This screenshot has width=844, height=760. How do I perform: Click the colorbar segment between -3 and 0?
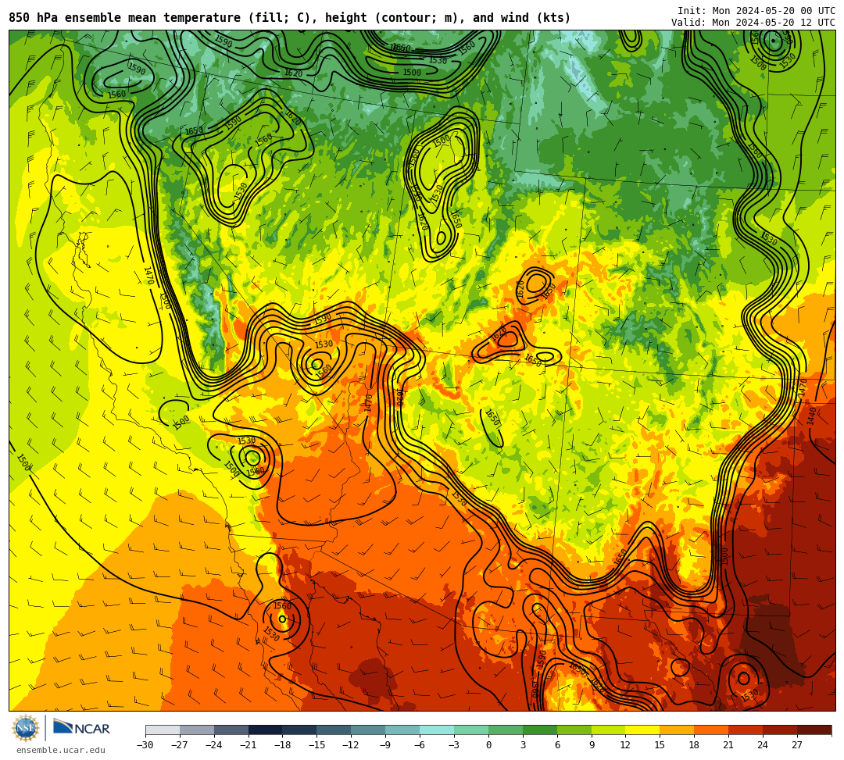click(471, 730)
